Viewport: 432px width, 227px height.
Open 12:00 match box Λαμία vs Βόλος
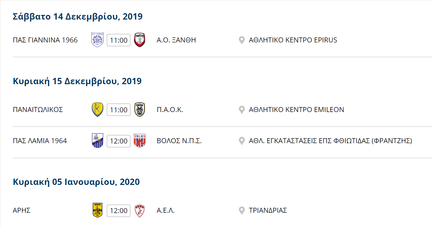click(x=119, y=141)
